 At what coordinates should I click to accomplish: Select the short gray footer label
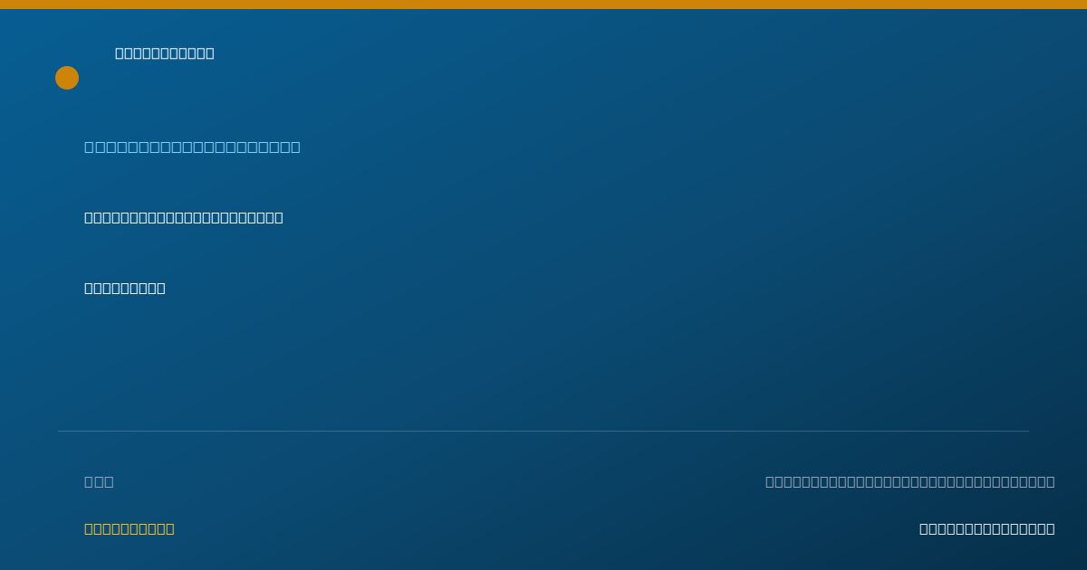click(99, 481)
